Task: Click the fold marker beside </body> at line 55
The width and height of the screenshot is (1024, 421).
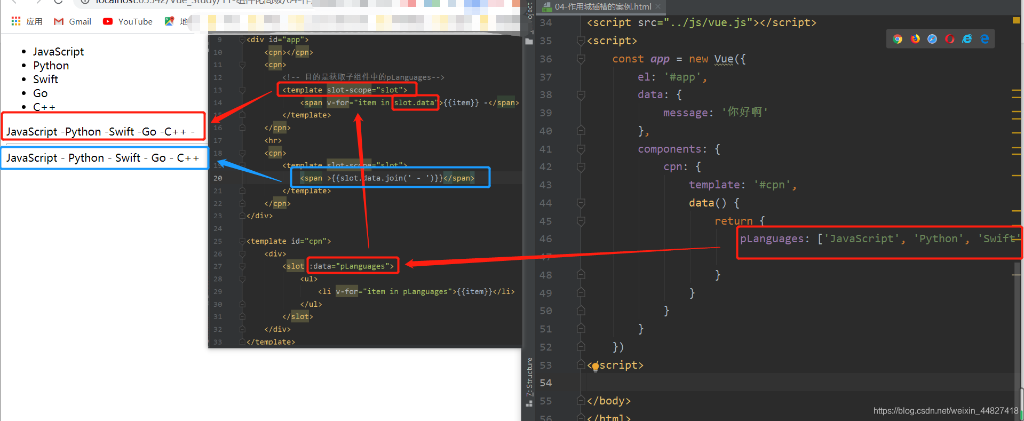Action: point(581,401)
